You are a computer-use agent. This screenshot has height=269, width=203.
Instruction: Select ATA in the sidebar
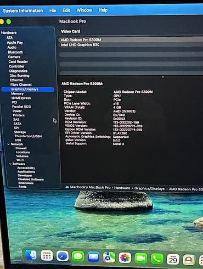tap(9, 38)
